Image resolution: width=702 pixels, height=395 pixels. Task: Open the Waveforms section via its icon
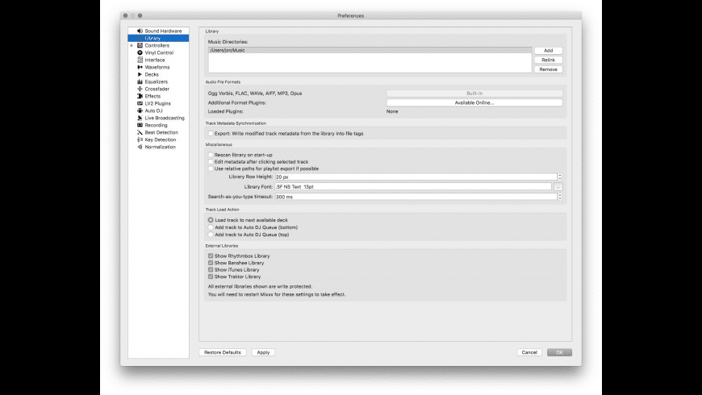point(140,67)
